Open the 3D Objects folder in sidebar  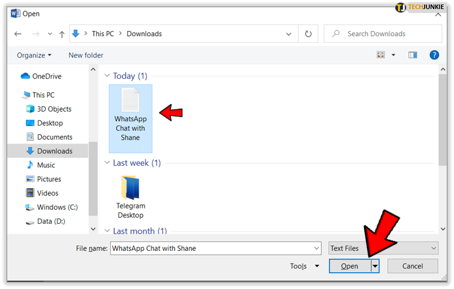click(54, 109)
